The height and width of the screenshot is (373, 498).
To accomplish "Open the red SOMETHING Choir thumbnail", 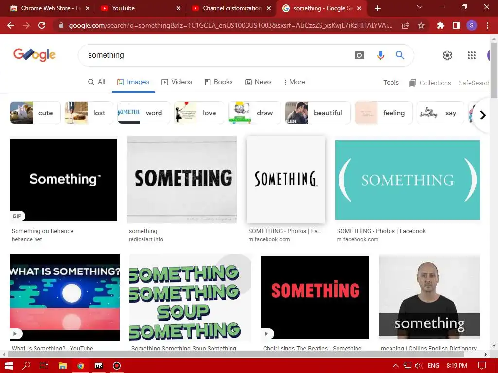I will (315, 298).
